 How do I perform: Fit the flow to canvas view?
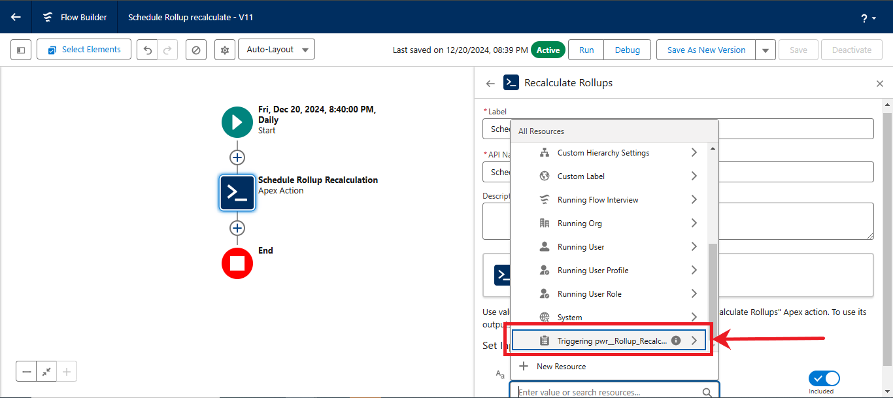46,371
